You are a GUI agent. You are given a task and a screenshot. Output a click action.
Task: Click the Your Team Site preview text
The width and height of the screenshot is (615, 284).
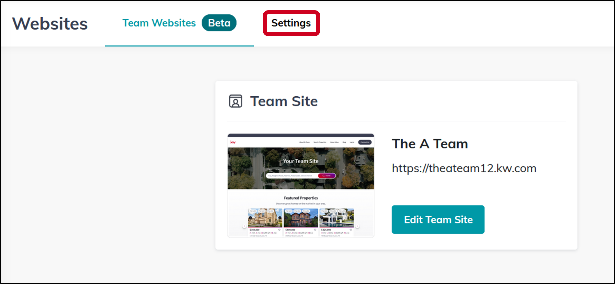(x=301, y=161)
